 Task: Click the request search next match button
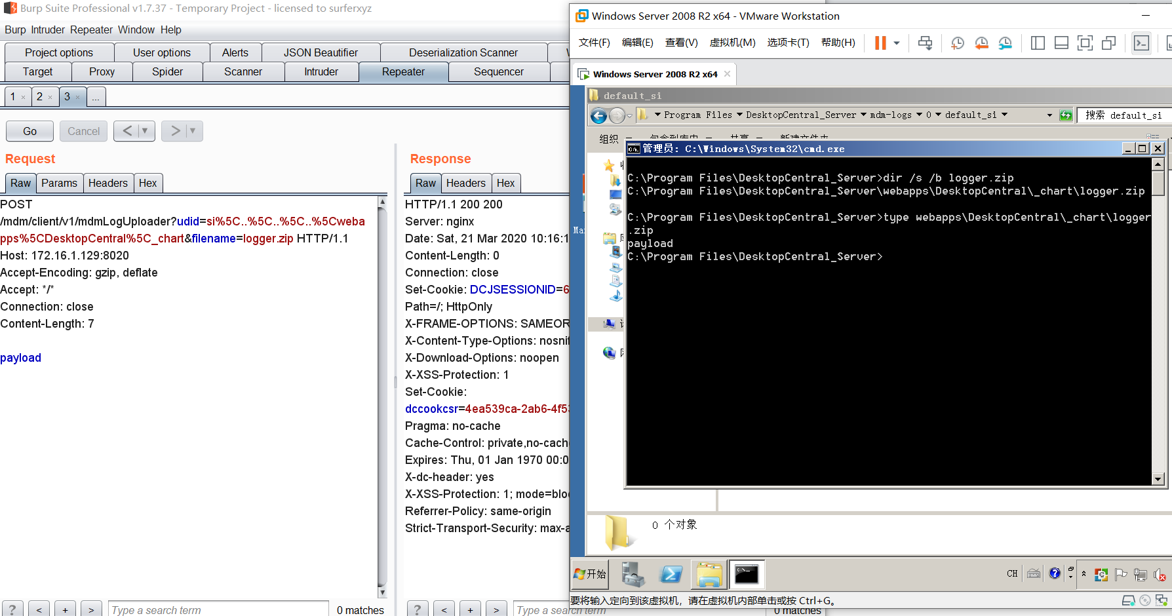91,609
